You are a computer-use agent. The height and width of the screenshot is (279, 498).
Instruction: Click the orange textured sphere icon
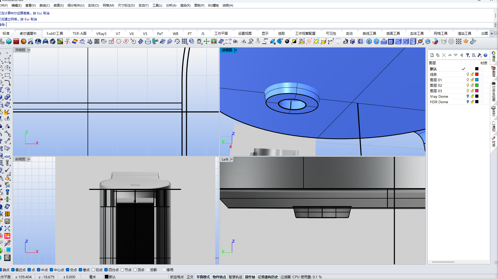(24, 41)
